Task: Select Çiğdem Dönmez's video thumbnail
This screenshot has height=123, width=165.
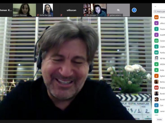Action: pos(24,10)
